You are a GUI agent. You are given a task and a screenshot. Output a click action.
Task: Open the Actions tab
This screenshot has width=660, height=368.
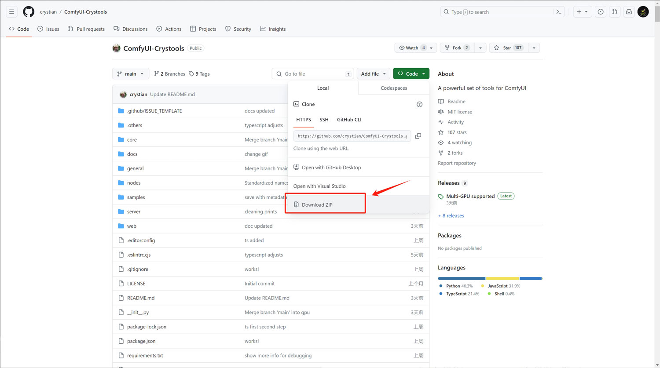169,29
